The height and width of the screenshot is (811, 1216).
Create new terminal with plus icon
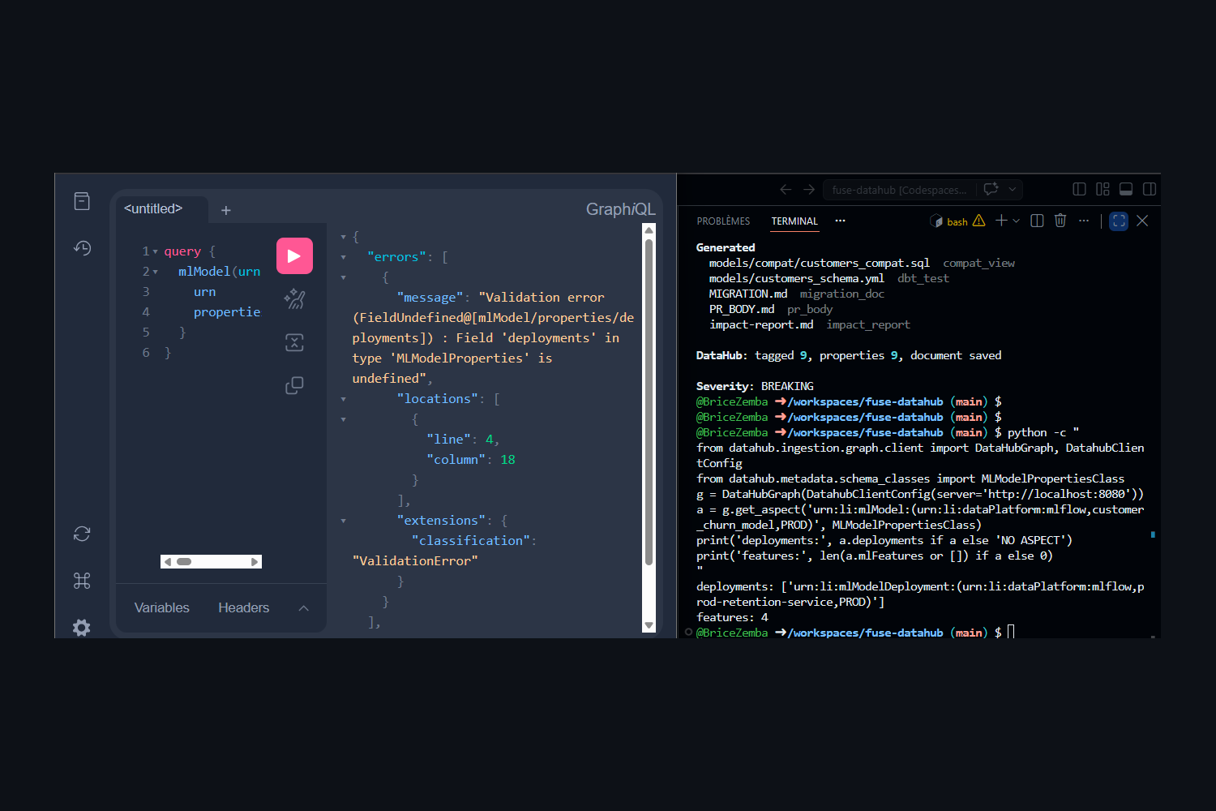pos(1001,221)
